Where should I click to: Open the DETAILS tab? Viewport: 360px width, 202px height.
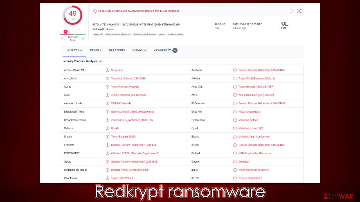point(96,50)
